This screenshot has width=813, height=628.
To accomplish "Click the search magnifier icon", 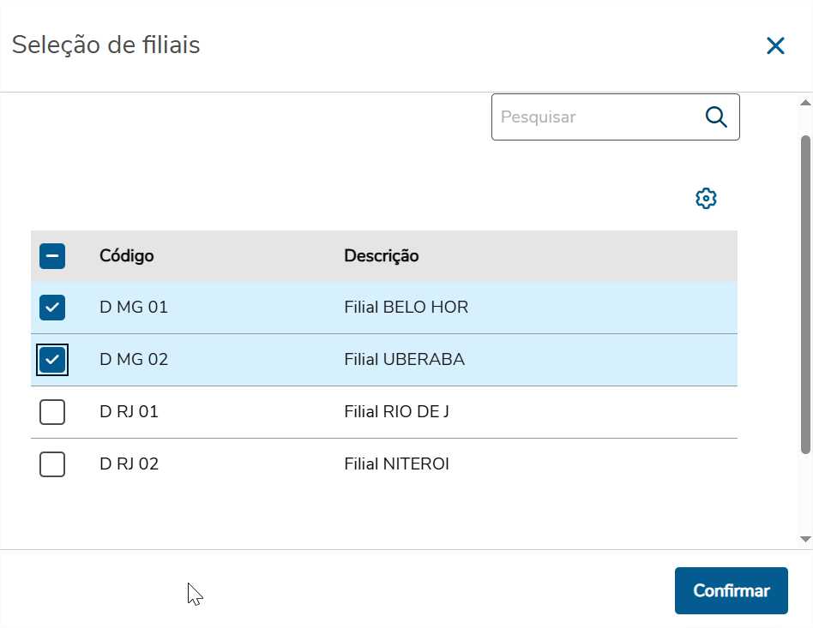I will pyautogui.click(x=716, y=117).
